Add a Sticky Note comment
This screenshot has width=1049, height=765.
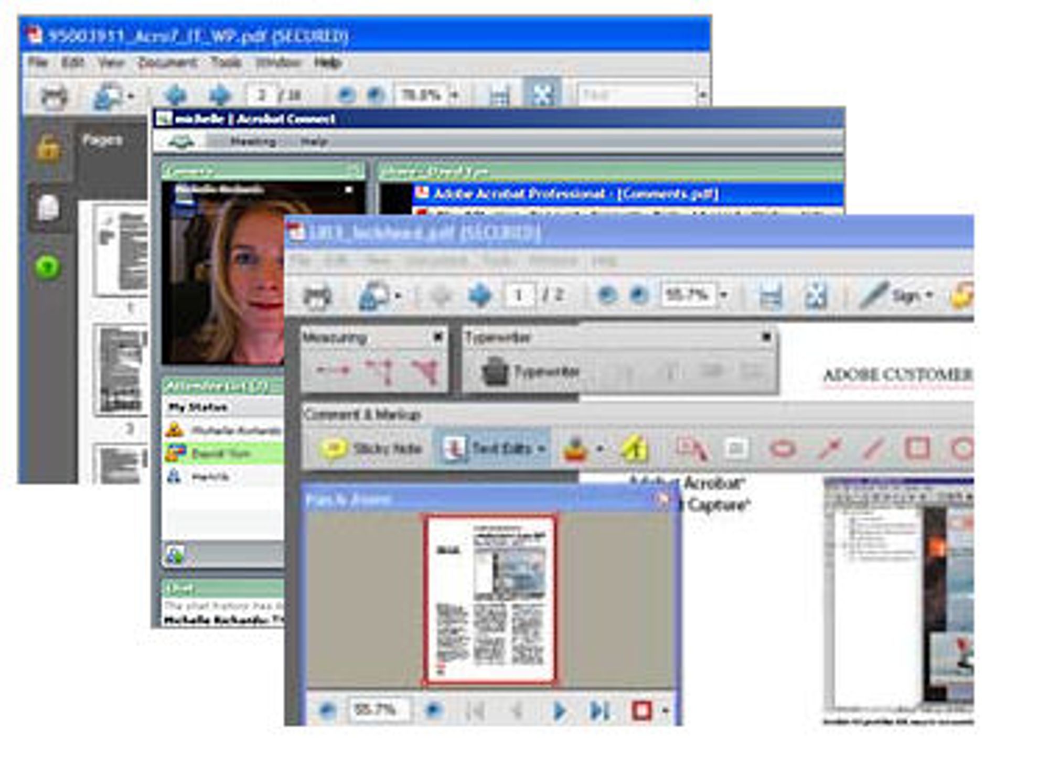(371, 449)
